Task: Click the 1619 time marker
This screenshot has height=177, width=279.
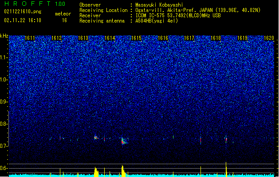Action: 242,38
